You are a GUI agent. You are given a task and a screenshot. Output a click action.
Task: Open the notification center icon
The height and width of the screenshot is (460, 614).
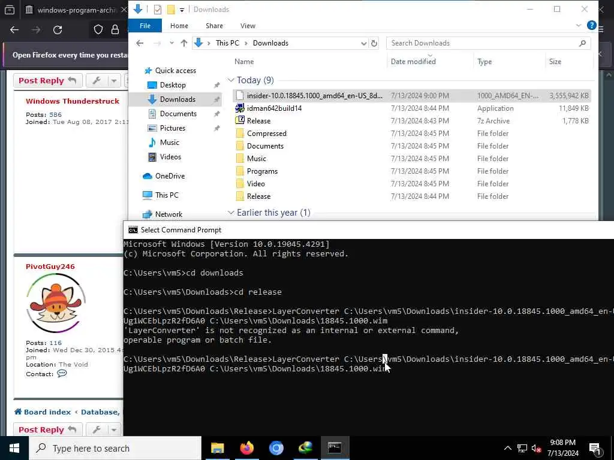click(x=595, y=448)
